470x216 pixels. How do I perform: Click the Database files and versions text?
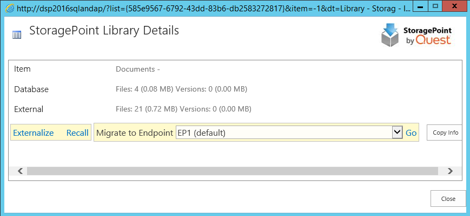coord(182,89)
